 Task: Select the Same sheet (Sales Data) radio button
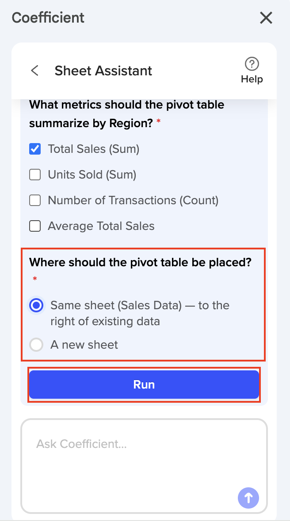pos(36,305)
